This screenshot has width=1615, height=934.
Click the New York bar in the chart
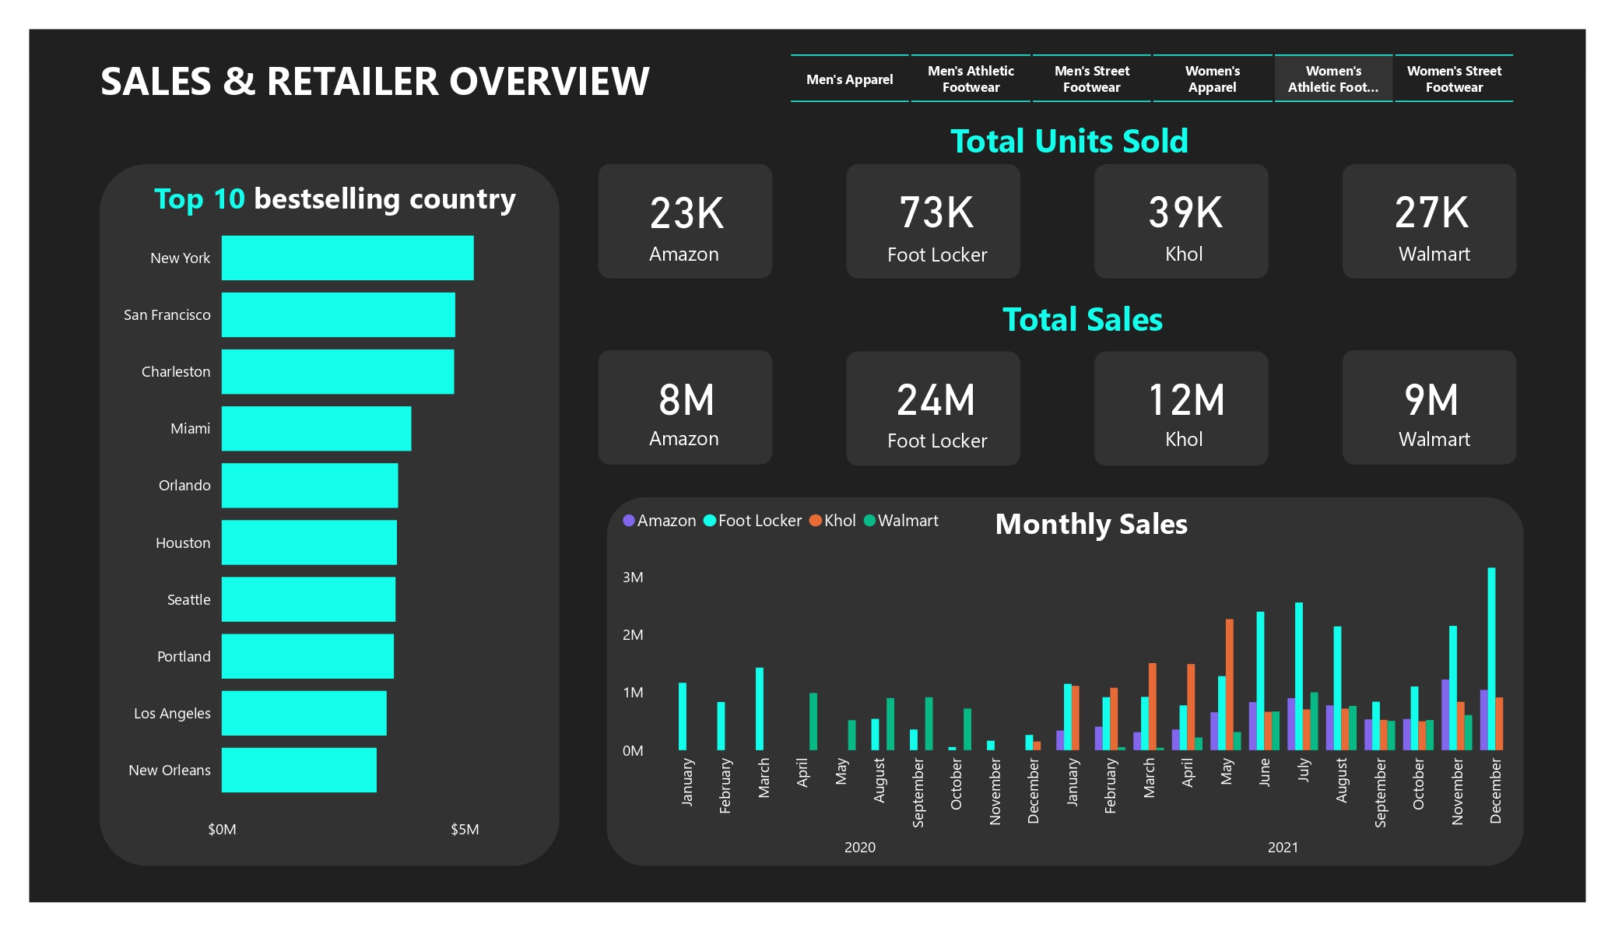[x=347, y=257]
